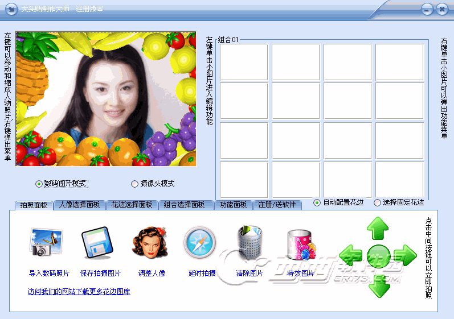The height and width of the screenshot is (319, 454).
Task: Minimize the window with the dash button
Action: 427,9
